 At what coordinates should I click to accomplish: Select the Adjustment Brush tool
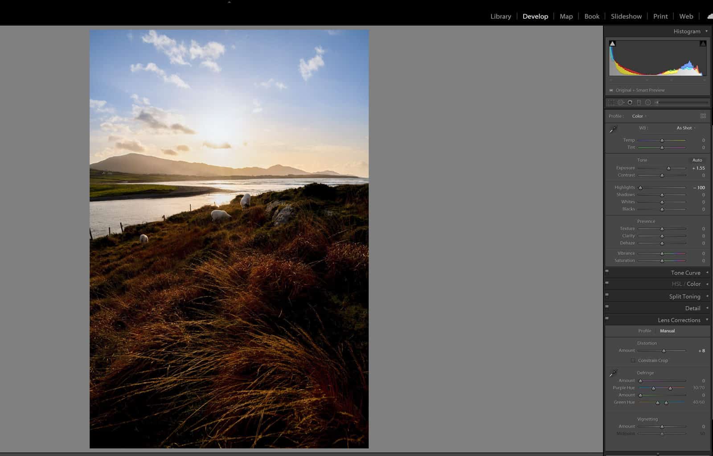656,102
